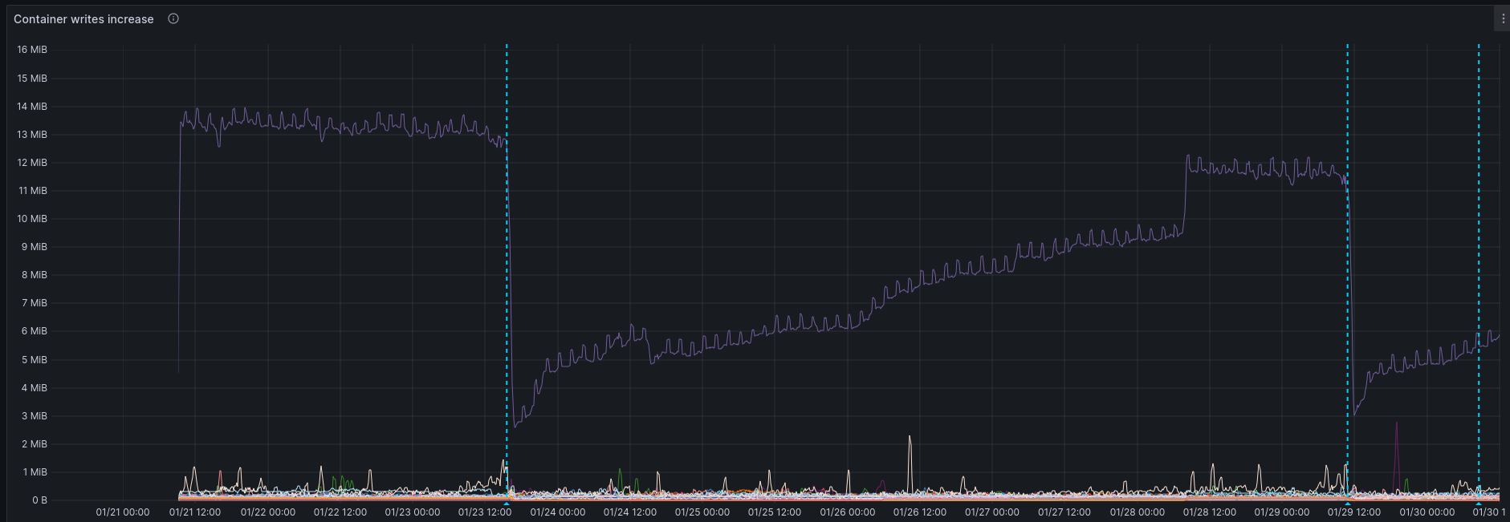Image resolution: width=1510 pixels, height=522 pixels.
Task: Click the 01/26 12:00 time label
Action: (x=920, y=512)
